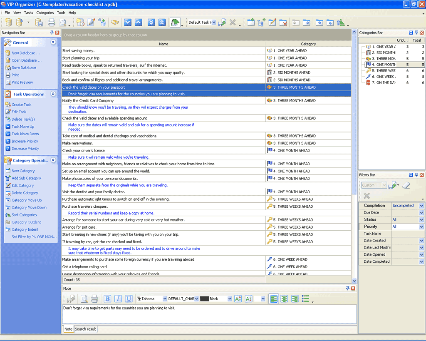Viewport: 426px width, 341px height.
Task: Click the Name column header
Action: [163, 44]
